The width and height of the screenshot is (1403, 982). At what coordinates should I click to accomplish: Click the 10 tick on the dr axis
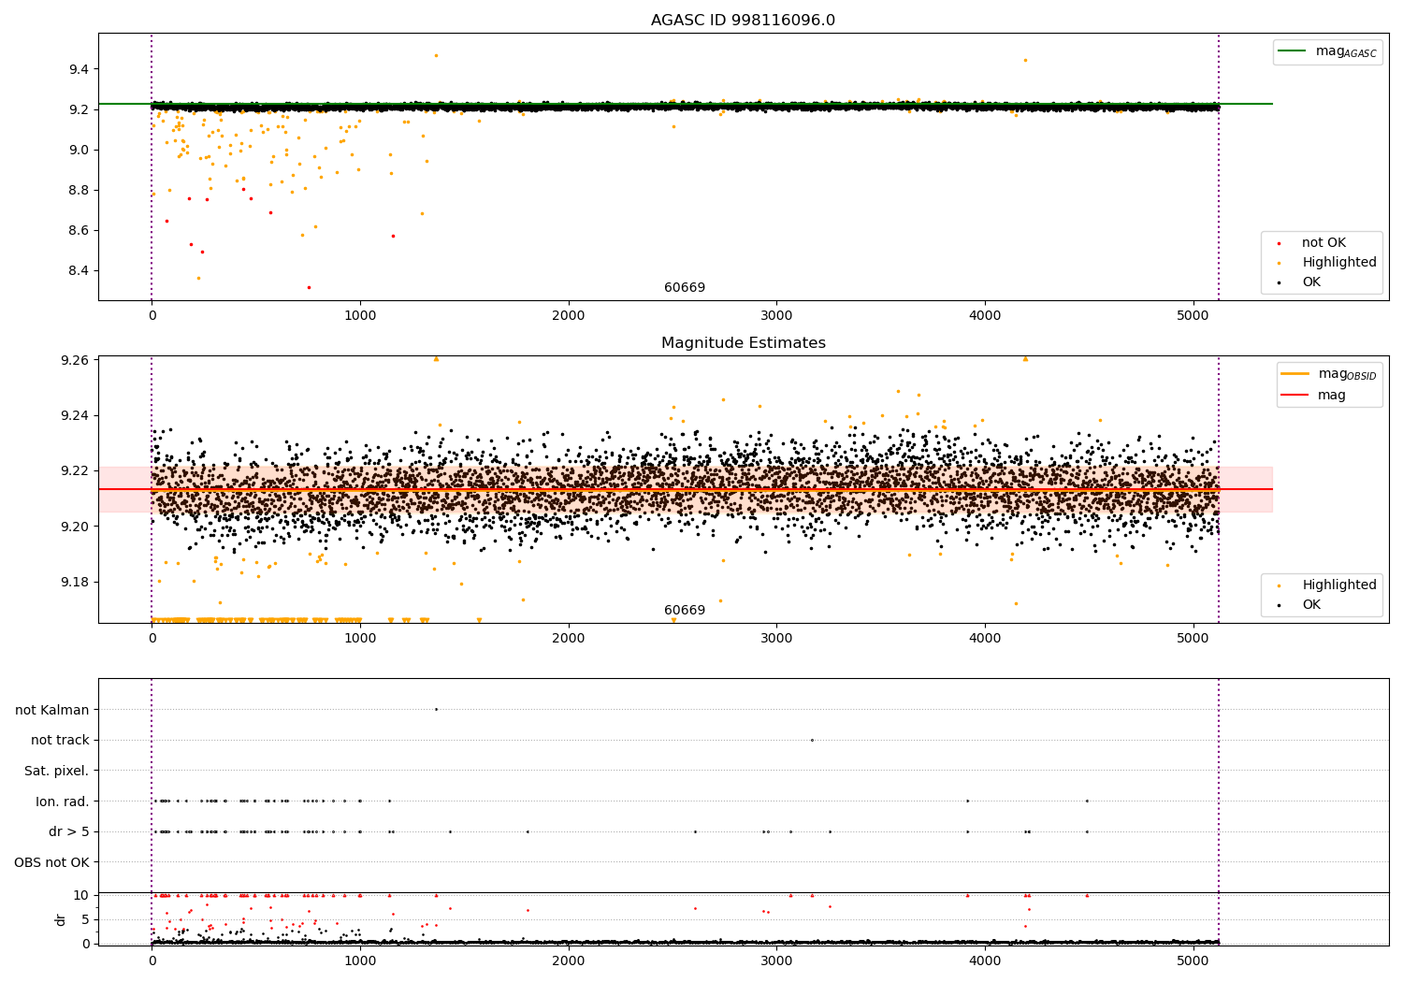point(81,896)
